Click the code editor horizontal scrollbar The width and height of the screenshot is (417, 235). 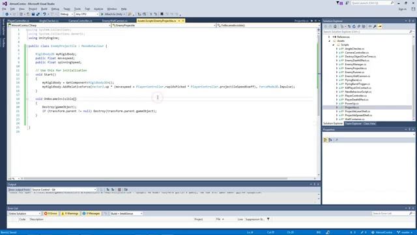tap(155, 178)
